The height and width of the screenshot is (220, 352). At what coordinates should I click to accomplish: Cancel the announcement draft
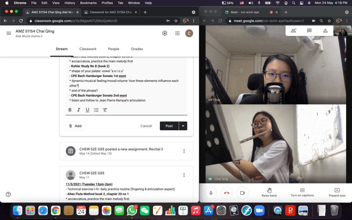(x=146, y=126)
